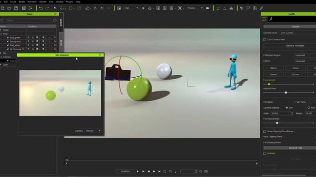Uncheck the Ball_green row checkbox

point(8,37)
